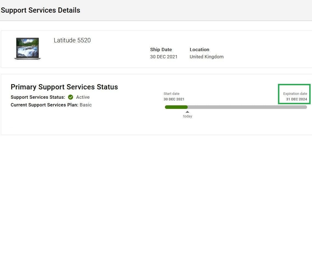
Task: Click the Latitude 5520 laptop thumbnail image
Action: [27, 49]
